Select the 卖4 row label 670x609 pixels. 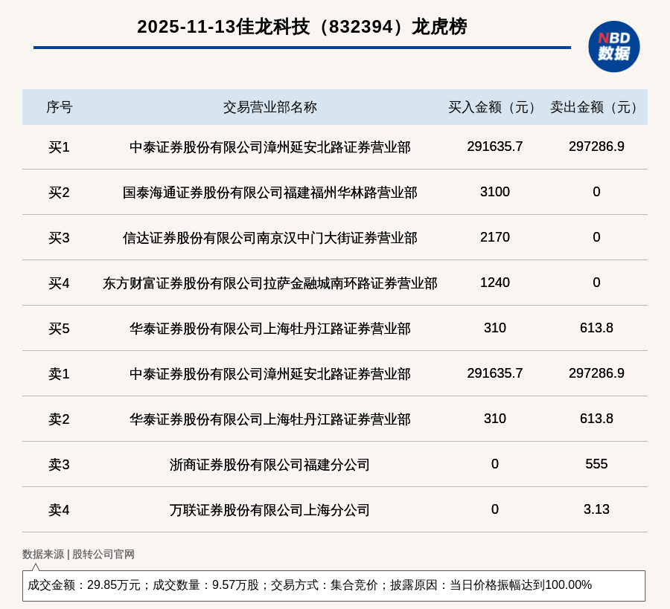click(59, 510)
